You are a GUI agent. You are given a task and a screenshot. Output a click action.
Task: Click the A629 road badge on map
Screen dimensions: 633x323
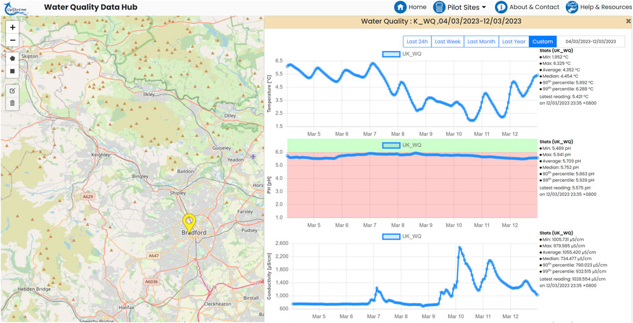tap(87, 197)
